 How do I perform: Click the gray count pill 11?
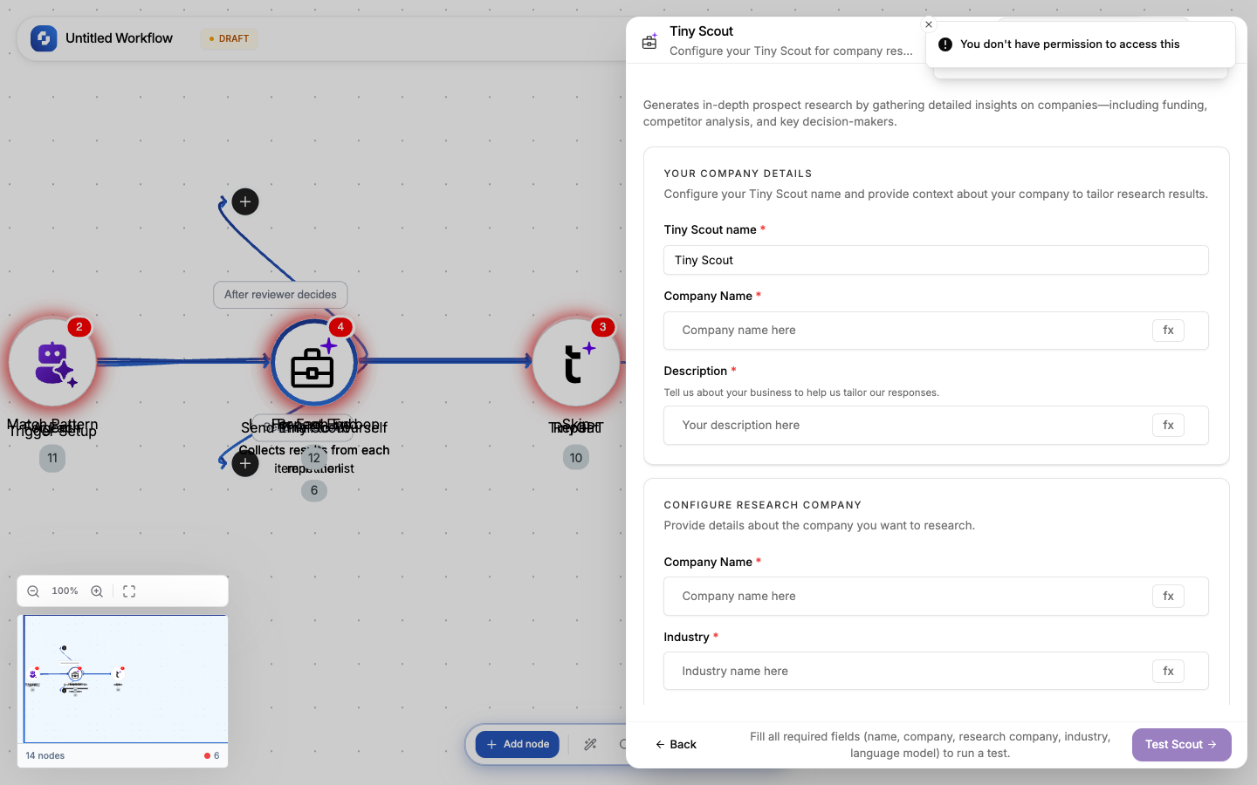pos(52,458)
